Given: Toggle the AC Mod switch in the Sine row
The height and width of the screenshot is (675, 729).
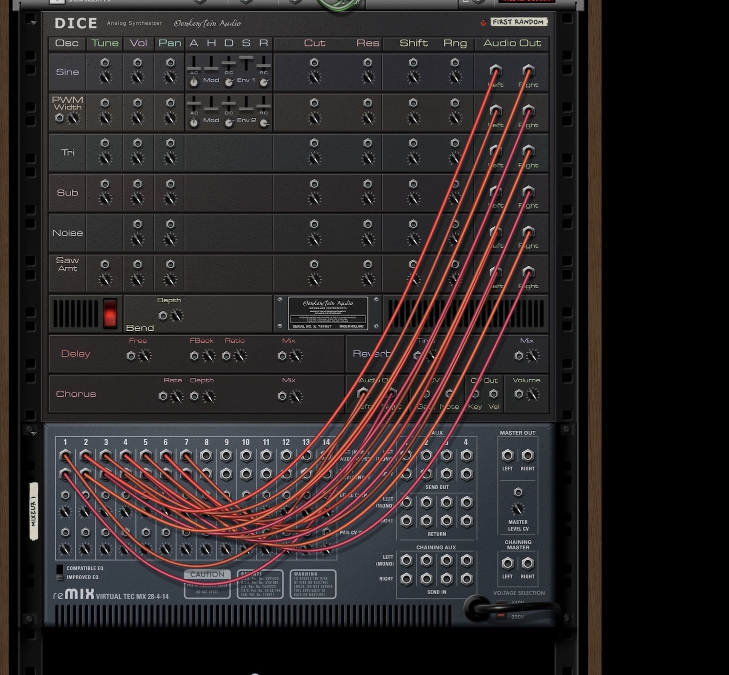Looking at the screenshot, I should (194, 82).
